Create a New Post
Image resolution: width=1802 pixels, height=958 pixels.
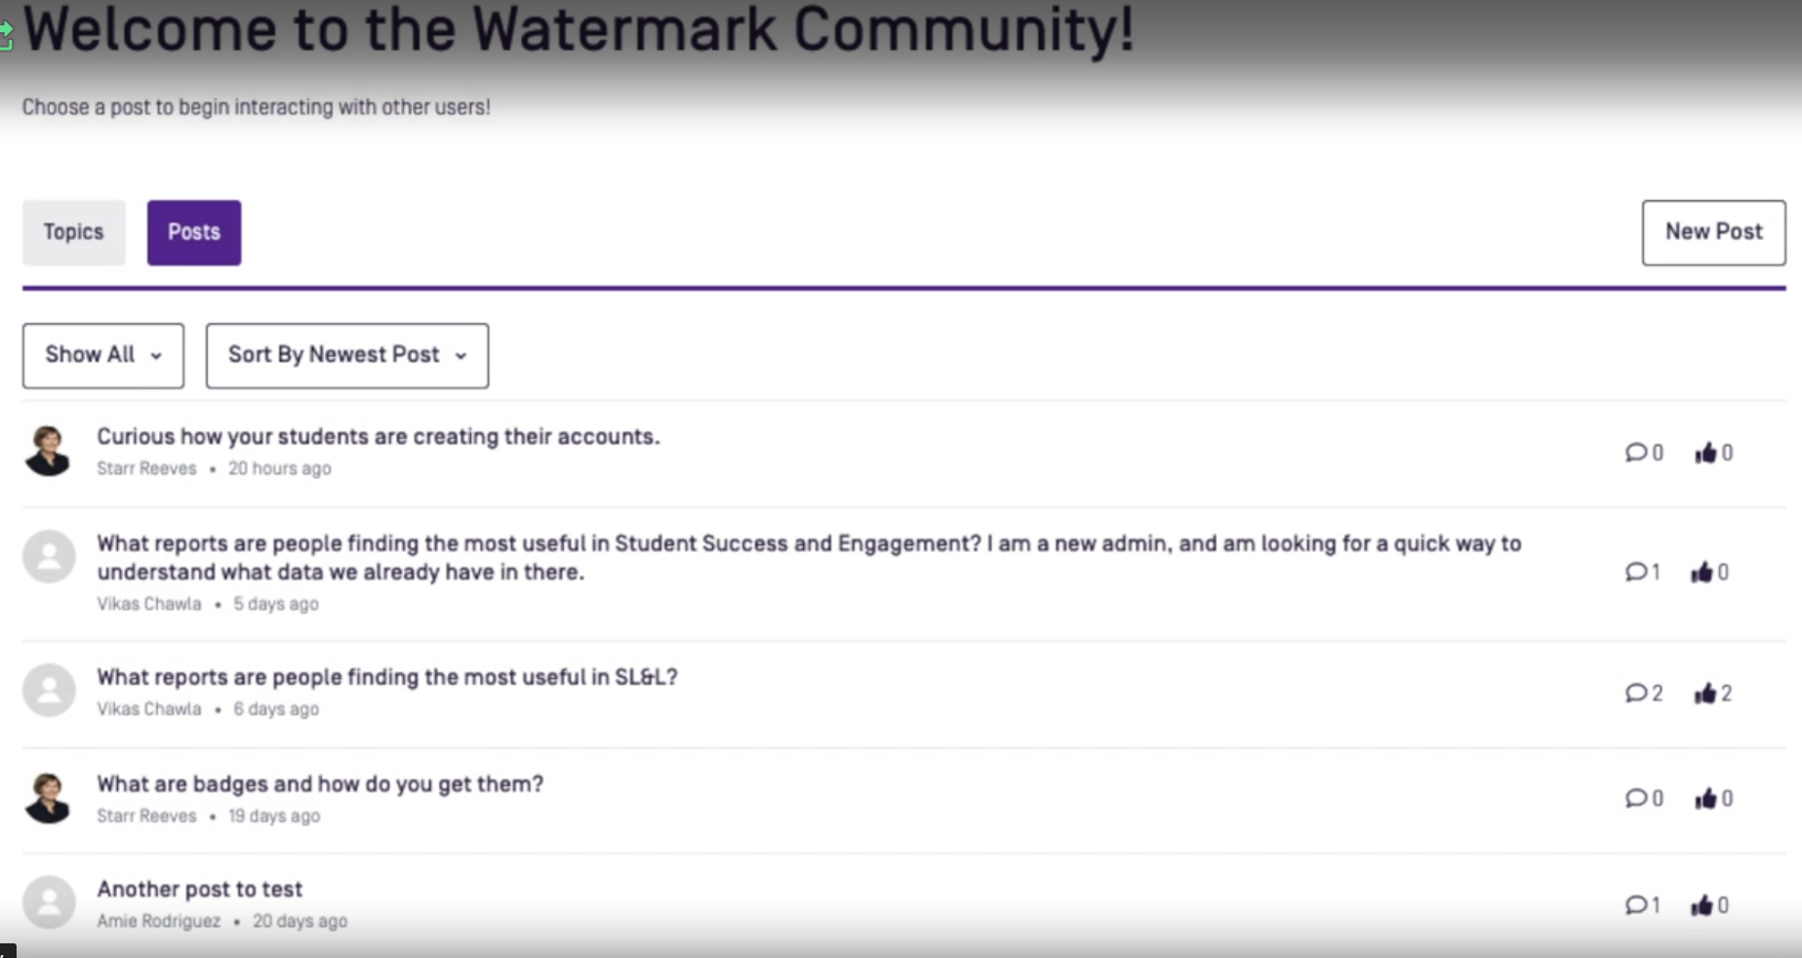[x=1713, y=232]
